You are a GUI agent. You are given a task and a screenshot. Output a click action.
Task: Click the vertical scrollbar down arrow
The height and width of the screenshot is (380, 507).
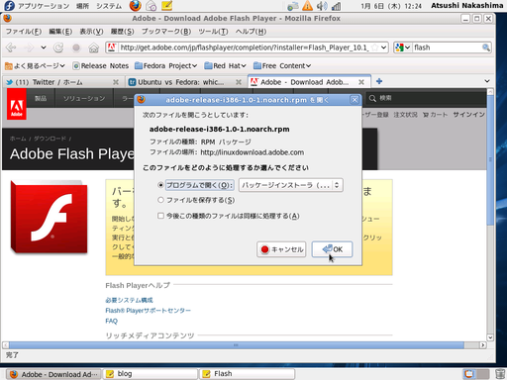click(x=490, y=337)
